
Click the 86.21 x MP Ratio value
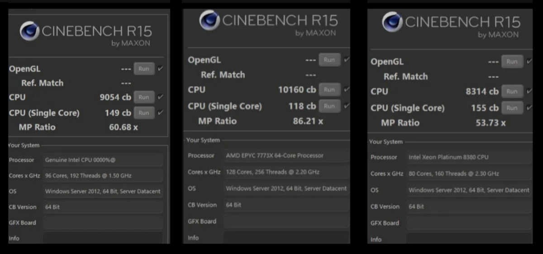(308, 121)
